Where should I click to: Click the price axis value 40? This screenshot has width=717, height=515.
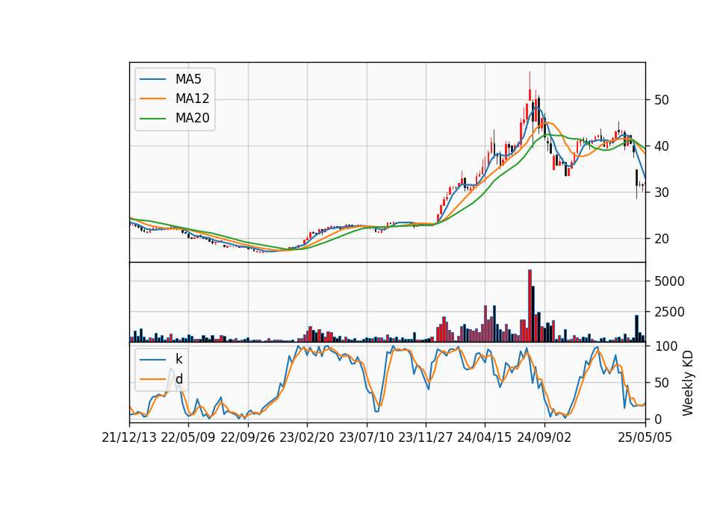(661, 146)
